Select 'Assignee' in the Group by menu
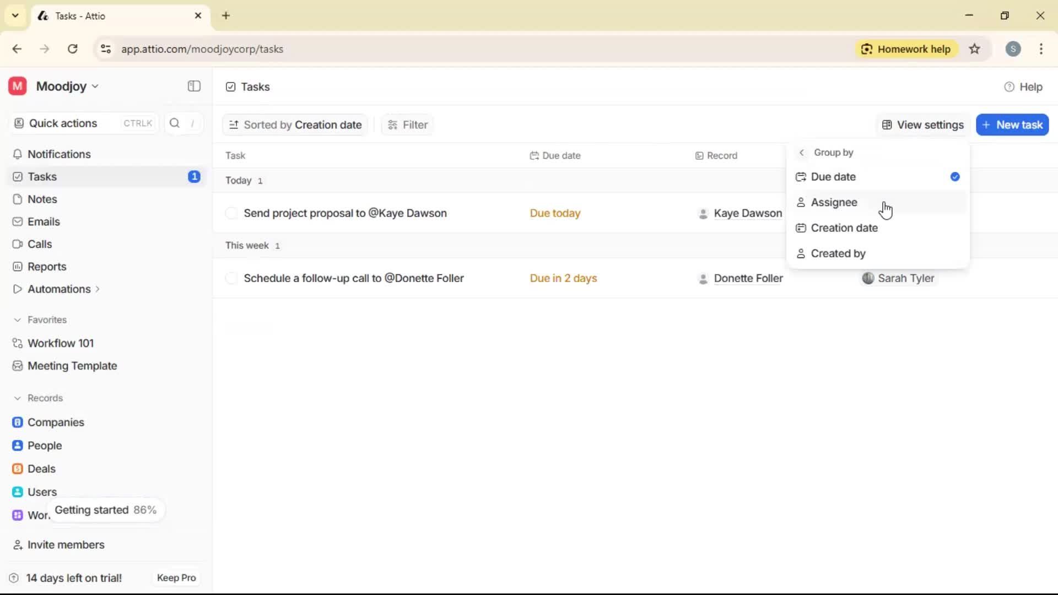 (834, 202)
